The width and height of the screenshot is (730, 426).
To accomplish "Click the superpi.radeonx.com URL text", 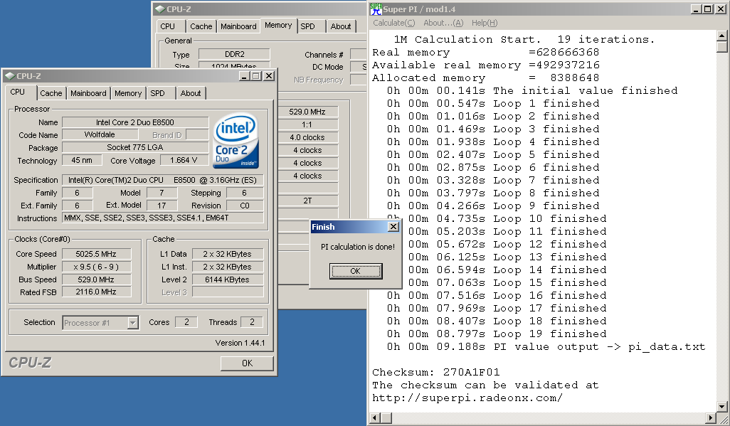I will coord(467,398).
